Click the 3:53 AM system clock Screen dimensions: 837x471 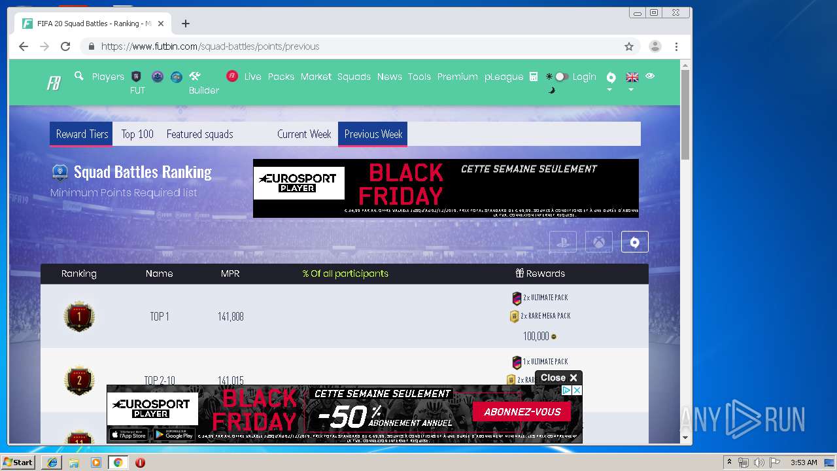pos(804,462)
